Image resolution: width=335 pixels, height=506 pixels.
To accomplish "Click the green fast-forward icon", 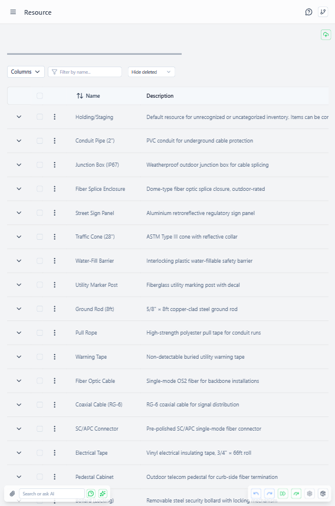I will (283, 494).
